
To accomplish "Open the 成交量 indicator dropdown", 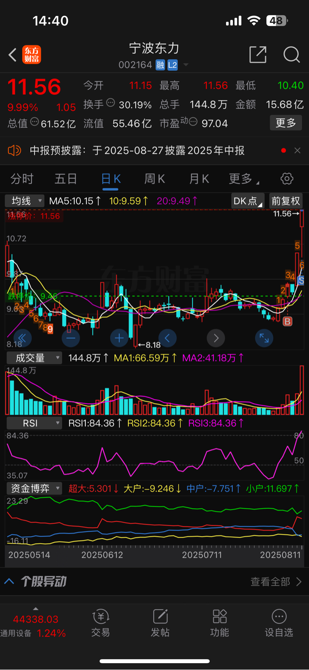I will pyautogui.click(x=34, y=358).
